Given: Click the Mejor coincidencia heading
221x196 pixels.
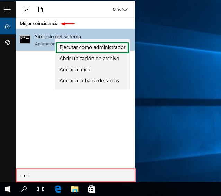Looking at the screenshot, I should (39, 24).
